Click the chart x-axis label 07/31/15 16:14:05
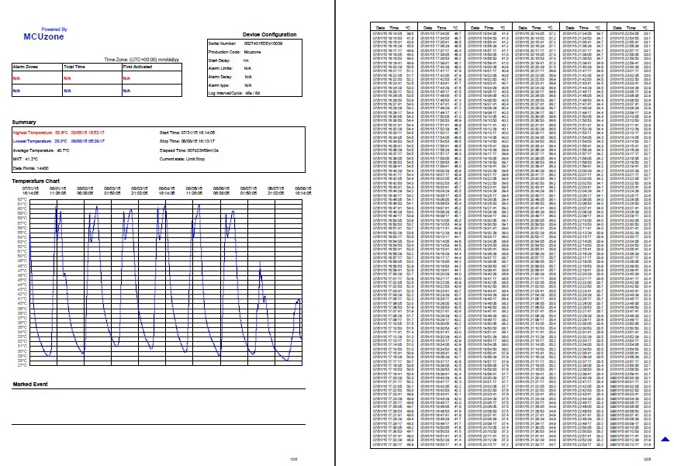The height and width of the screenshot is (466, 674). click(x=30, y=191)
